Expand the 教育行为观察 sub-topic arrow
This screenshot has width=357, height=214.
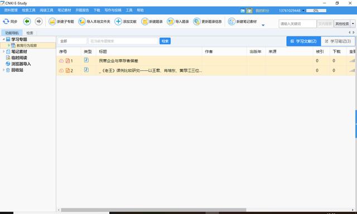point(9,46)
